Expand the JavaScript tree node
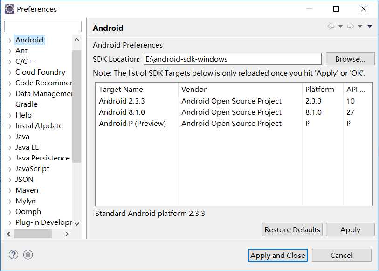 10,169
